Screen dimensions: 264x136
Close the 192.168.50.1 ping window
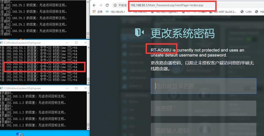click(x=85, y=43)
